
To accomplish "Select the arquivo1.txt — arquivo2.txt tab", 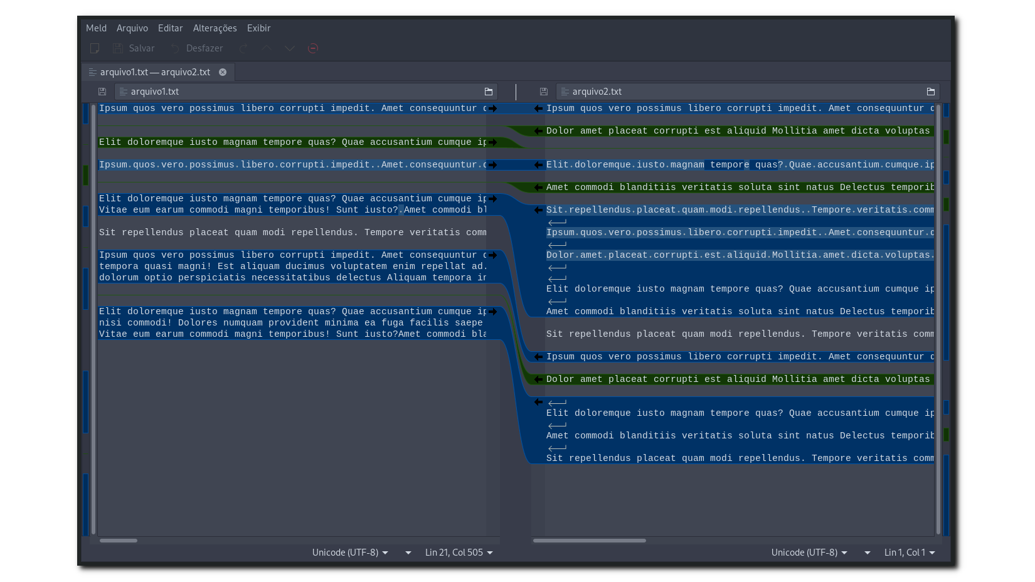I will tap(158, 72).
